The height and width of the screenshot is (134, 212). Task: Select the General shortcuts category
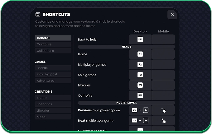point(53,38)
